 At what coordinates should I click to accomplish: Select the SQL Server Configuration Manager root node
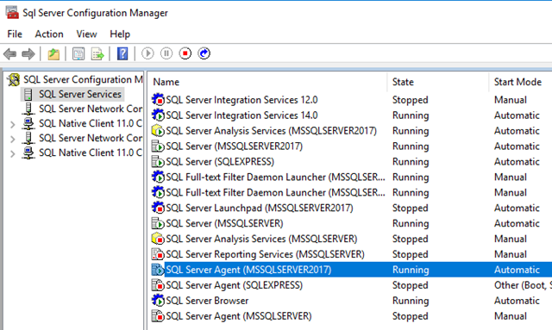click(83, 79)
